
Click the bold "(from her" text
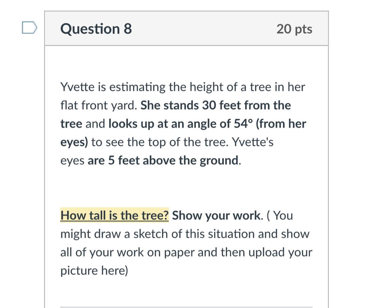tap(281, 124)
